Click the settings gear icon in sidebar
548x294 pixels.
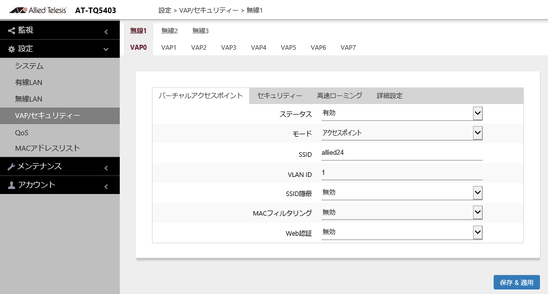click(x=11, y=49)
